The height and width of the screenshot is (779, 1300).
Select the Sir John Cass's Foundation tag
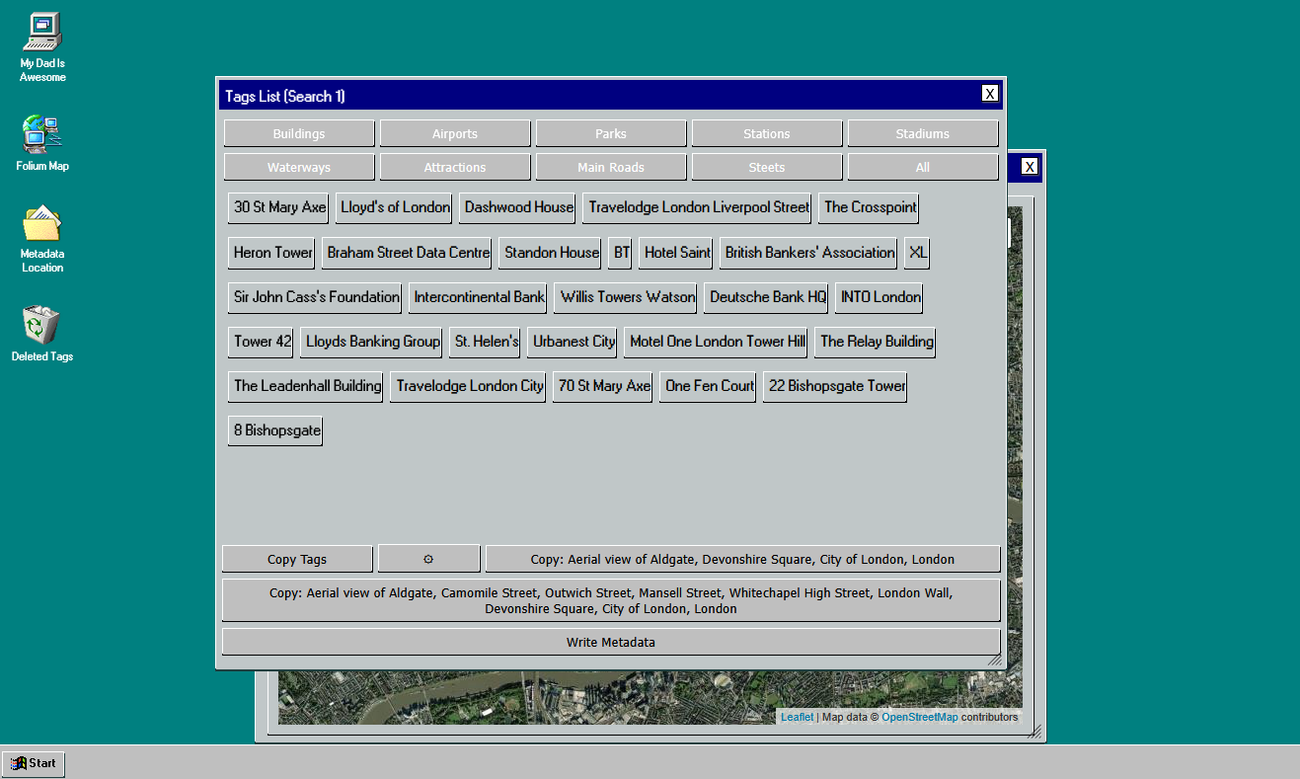pos(316,297)
